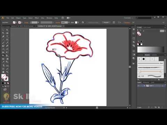Click the grayscale spectrum ramp in Color panel
167x125 pixels.
(x=151, y=50)
